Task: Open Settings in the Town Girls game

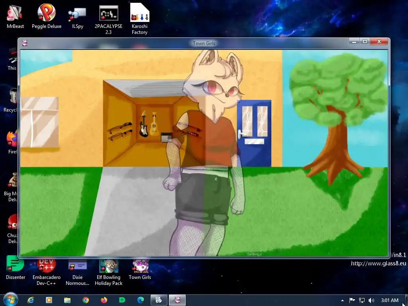Action: point(254,254)
